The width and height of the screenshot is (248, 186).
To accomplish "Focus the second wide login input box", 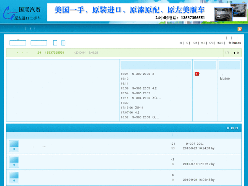I will 39,43.
